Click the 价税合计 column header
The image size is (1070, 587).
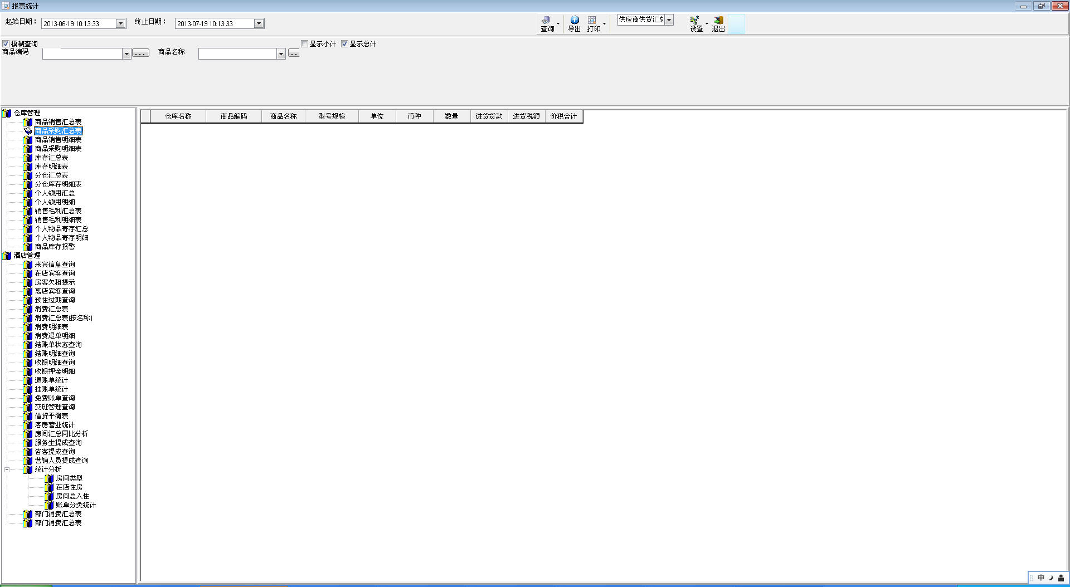click(x=563, y=116)
